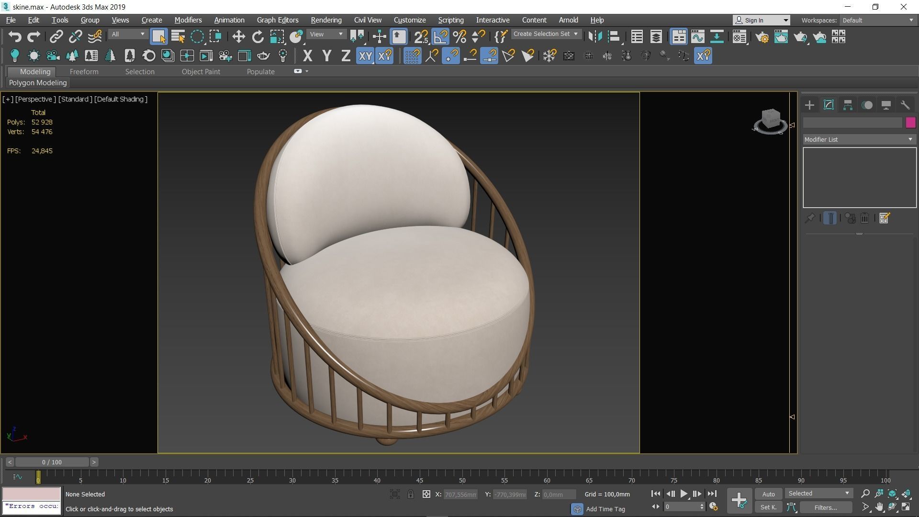Toggle Auto Key mode
The image size is (919, 517).
click(768, 494)
